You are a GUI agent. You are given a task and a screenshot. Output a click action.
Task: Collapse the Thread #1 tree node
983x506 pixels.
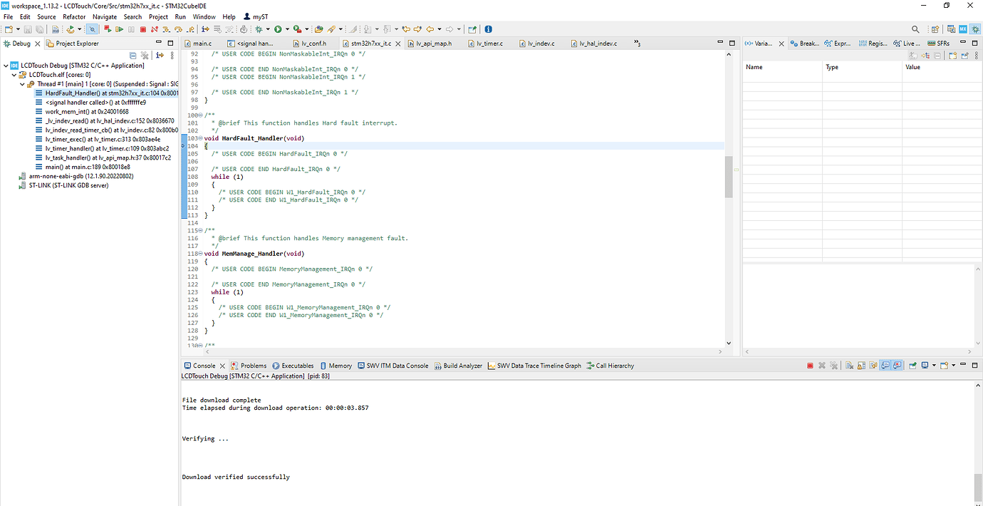(x=21, y=83)
